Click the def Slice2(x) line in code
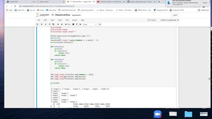 click(57, 47)
